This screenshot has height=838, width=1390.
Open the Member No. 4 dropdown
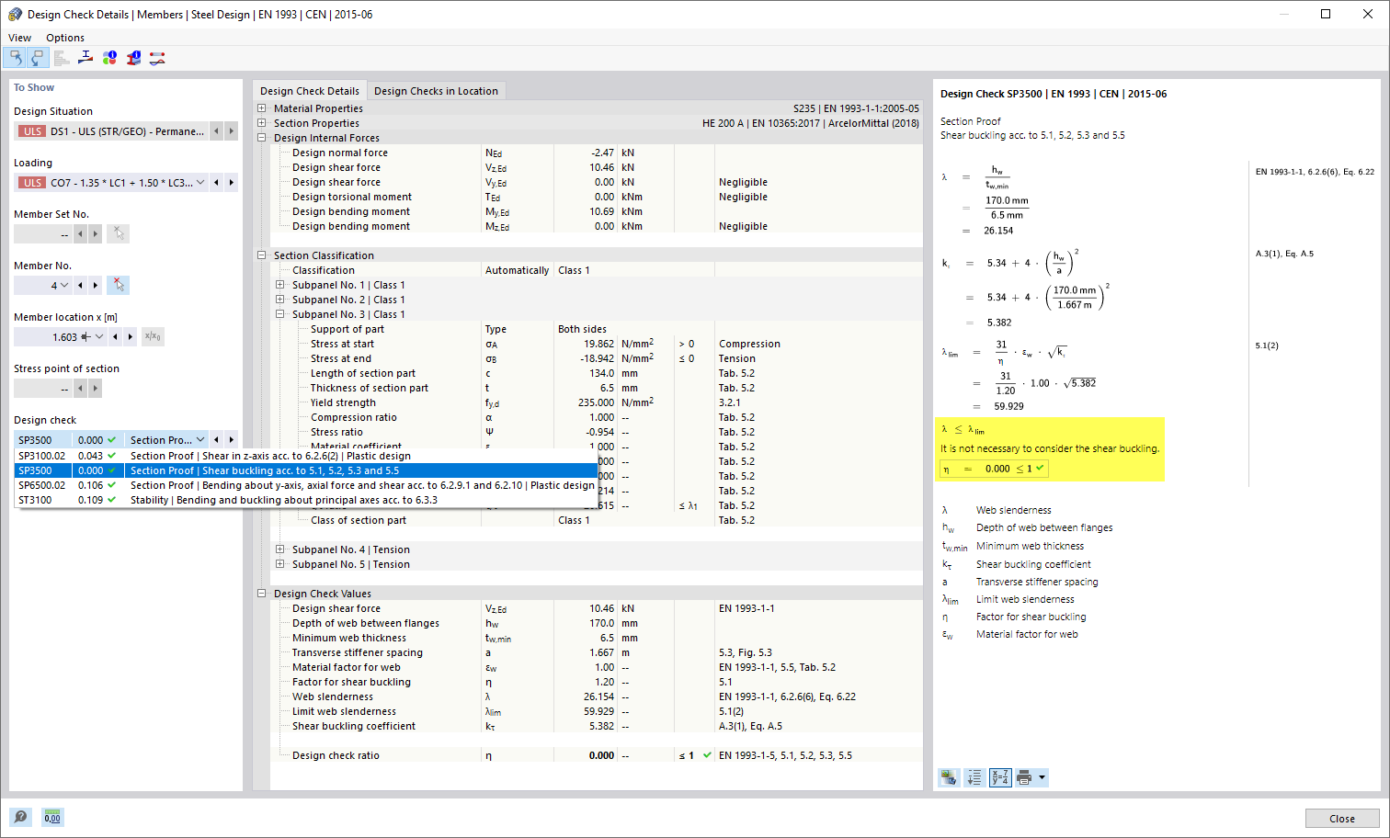(64, 286)
